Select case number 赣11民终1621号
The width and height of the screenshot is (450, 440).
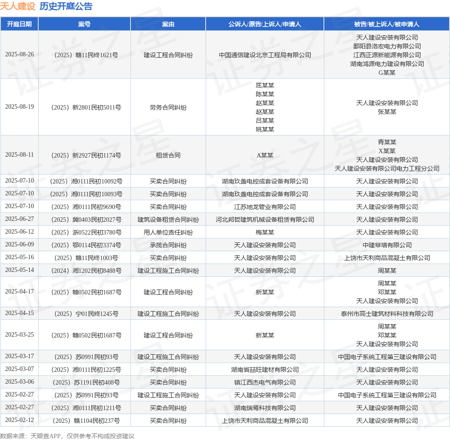[x=86, y=55]
